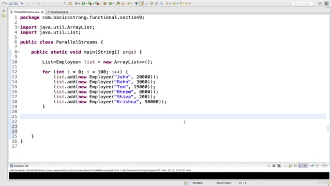
Task: Close the ParallelStreams.java editor tab
Action: click(x=42, y=12)
